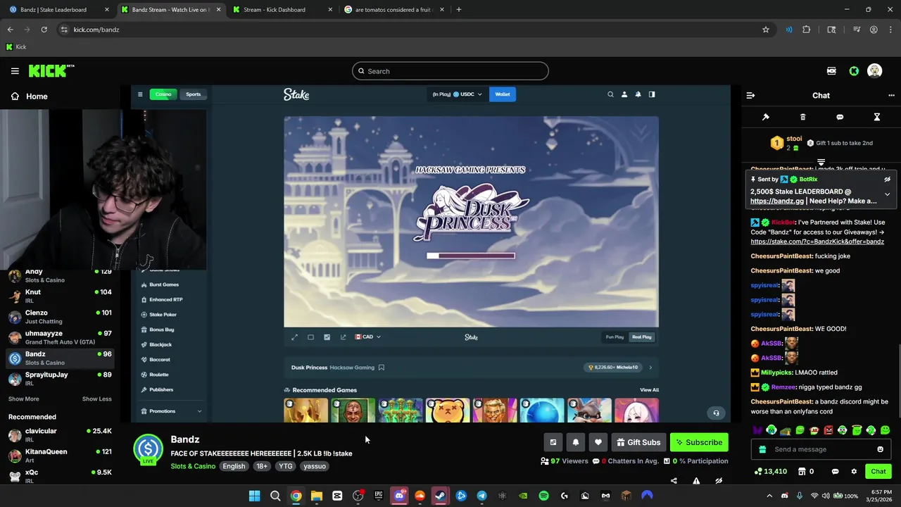
Task: Click the crossed-eye hide icon below stats
Action: 719,481
